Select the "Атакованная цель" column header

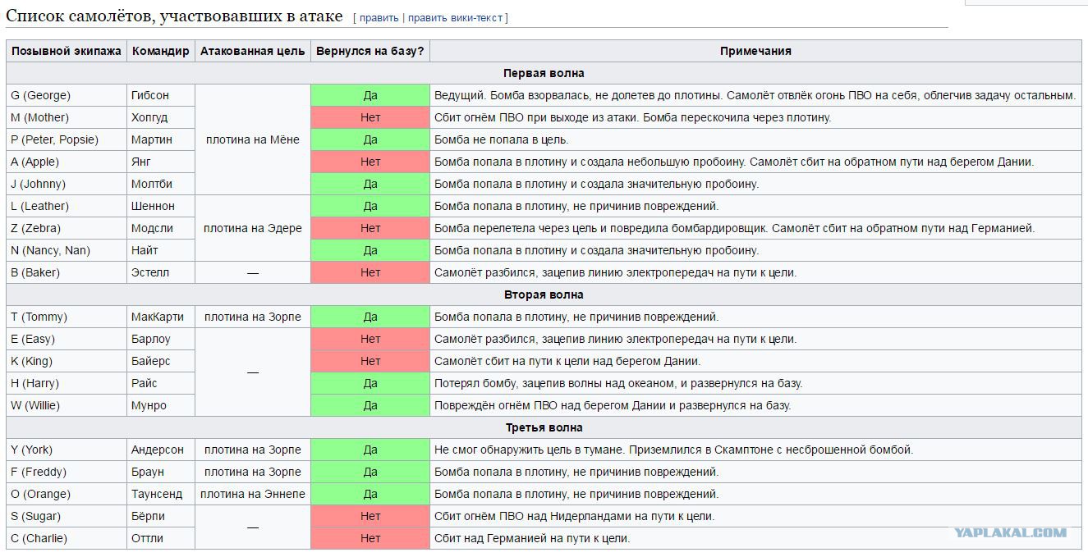(253, 51)
